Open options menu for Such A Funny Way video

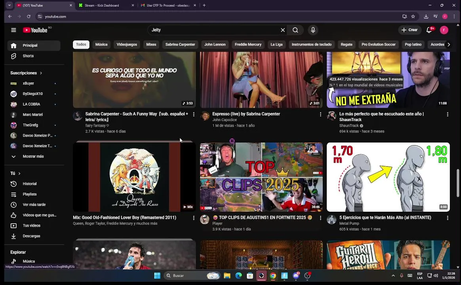193,114
